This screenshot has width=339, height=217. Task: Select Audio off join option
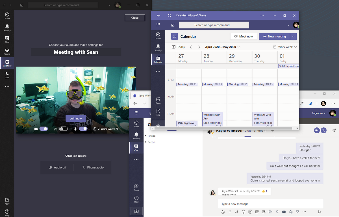(x=57, y=167)
